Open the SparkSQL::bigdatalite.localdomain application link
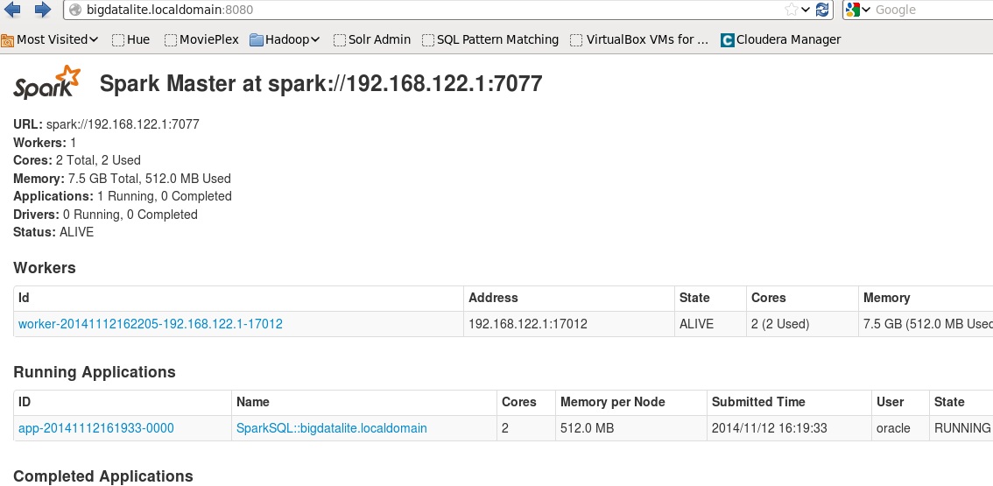 (x=332, y=428)
